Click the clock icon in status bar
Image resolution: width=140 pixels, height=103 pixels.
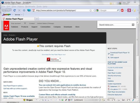[100, 100]
